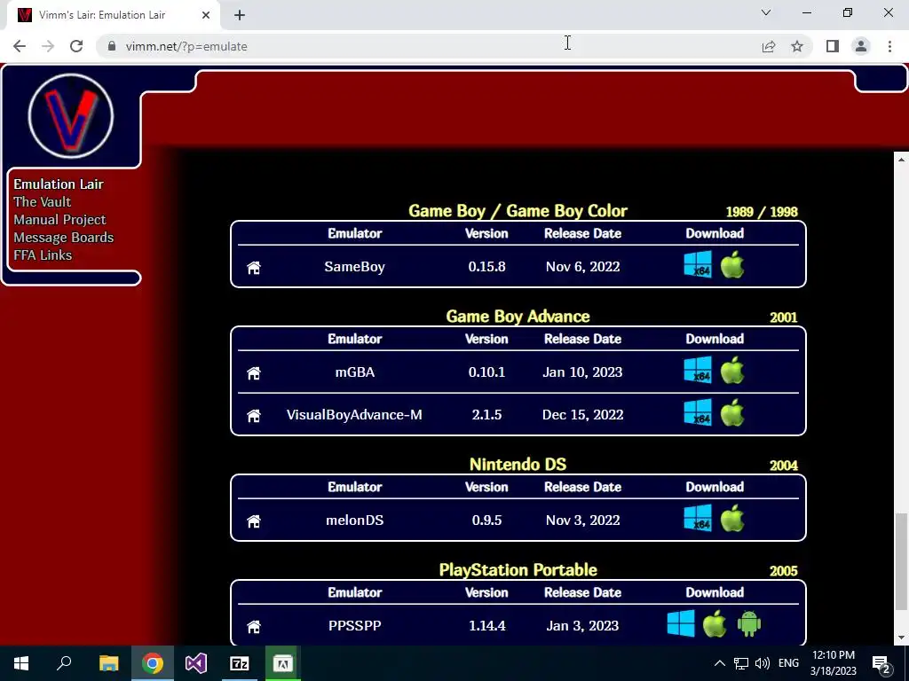
Task: Click PPSSPP emulator name
Action: click(355, 626)
